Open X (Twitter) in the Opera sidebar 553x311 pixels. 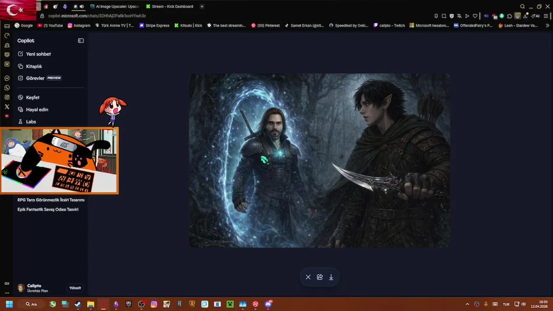(7, 107)
